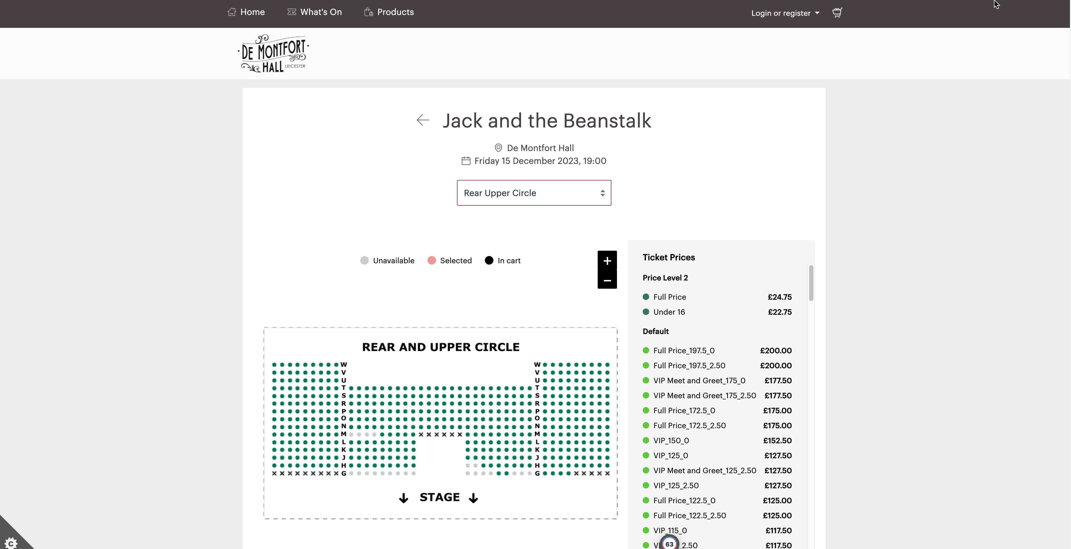The height and width of the screenshot is (549, 1071).
Task: Click the calendar icon by the date
Action: click(466, 161)
